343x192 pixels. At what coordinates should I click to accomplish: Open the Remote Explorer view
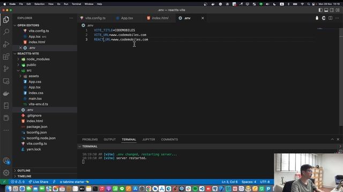[6, 81]
